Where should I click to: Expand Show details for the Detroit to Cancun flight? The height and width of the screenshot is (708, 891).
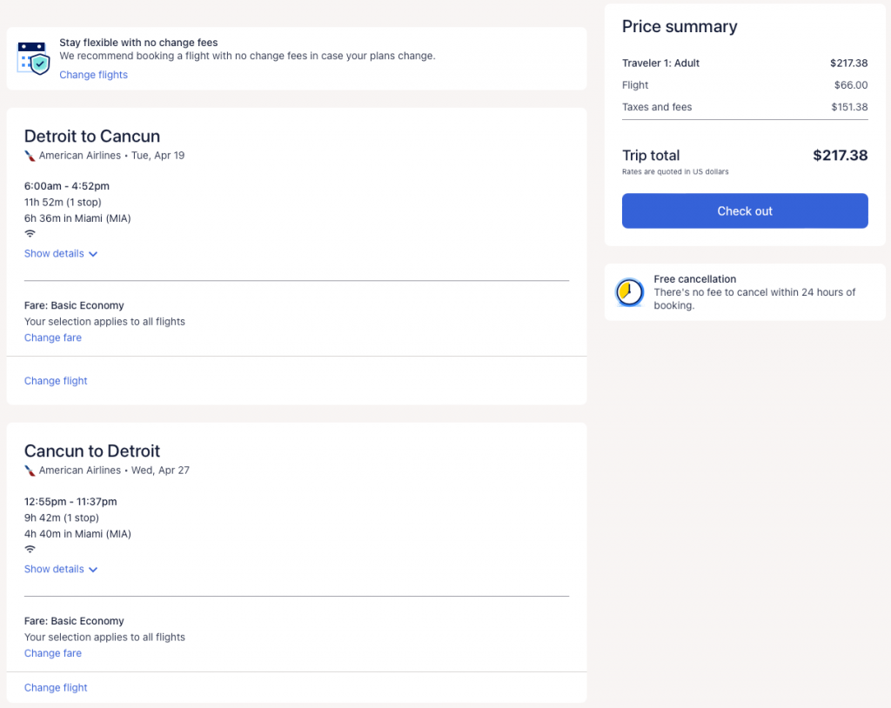click(61, 254)
